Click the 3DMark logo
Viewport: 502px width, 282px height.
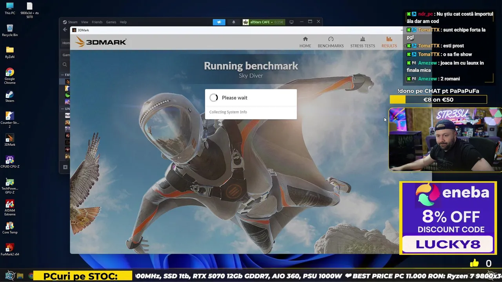coord(101,42)
